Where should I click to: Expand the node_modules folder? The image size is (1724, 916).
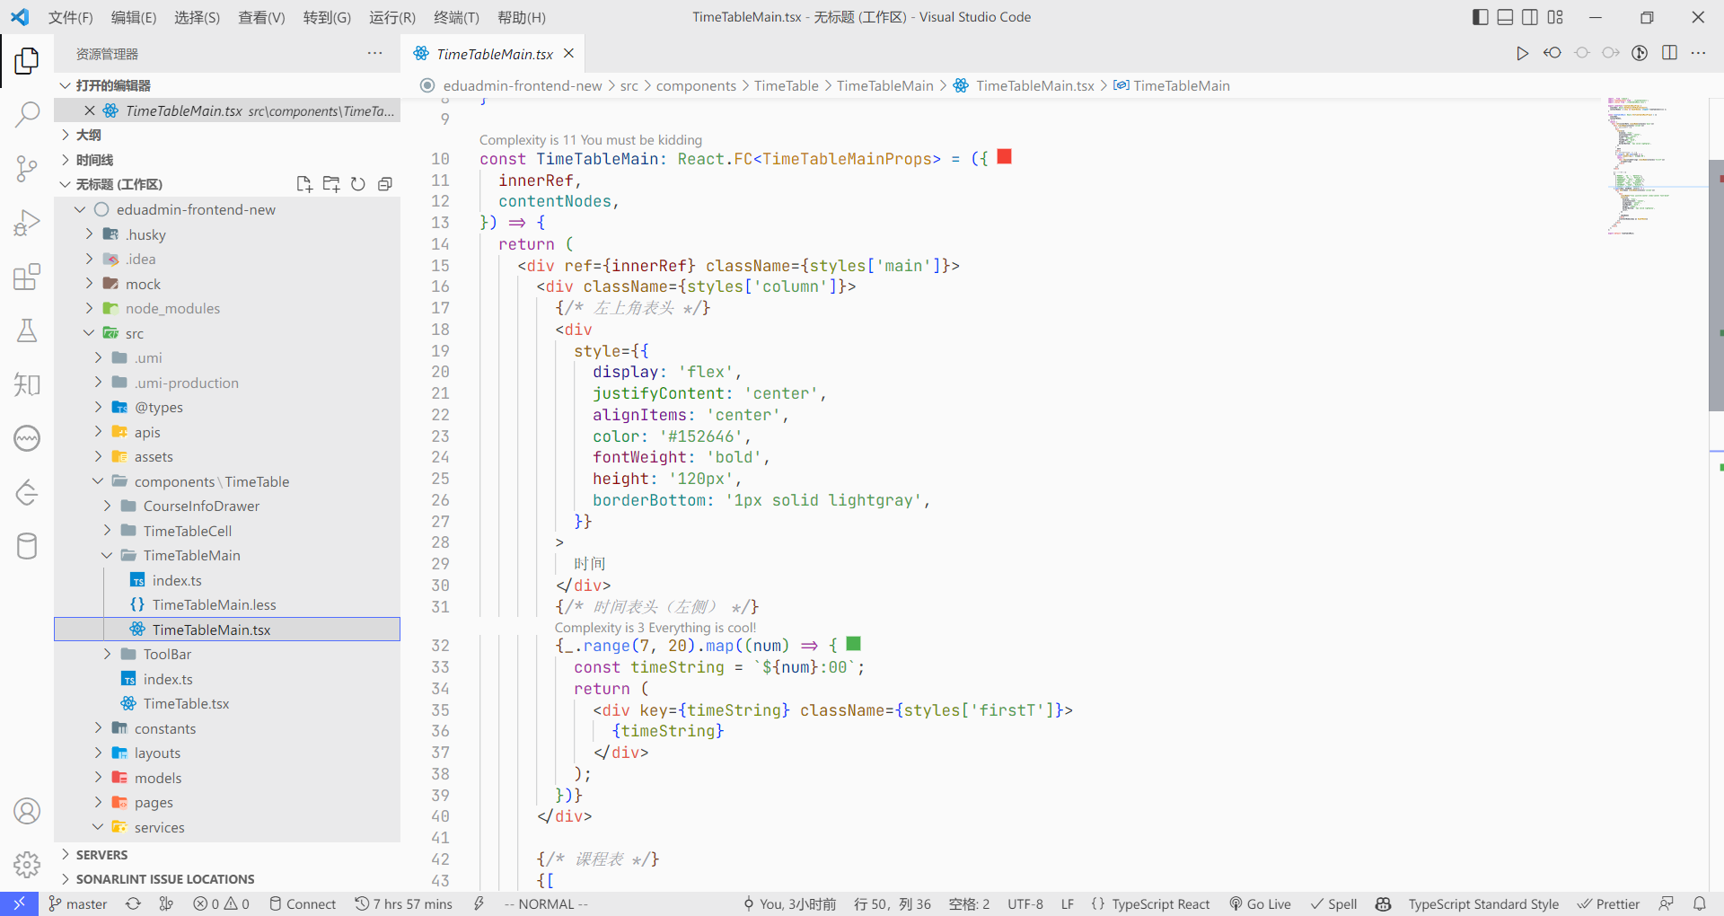pos(227,308)
